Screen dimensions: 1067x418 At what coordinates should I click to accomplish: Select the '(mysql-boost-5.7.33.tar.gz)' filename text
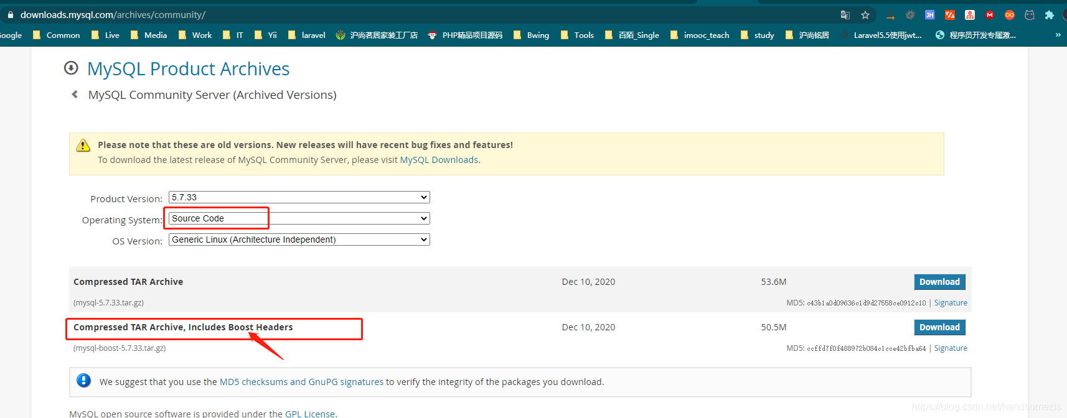(x=120, y=348)
